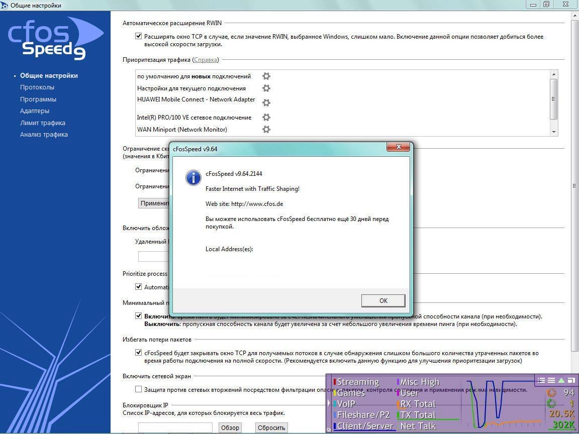Toggle avoid packet loss checkbox
The height and width of the screenshot is (434, 579).
coord(139,353)
